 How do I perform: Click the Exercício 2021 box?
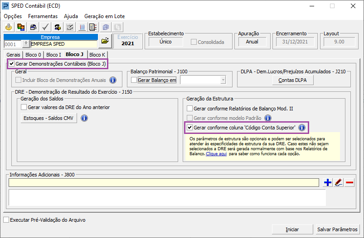128,41
